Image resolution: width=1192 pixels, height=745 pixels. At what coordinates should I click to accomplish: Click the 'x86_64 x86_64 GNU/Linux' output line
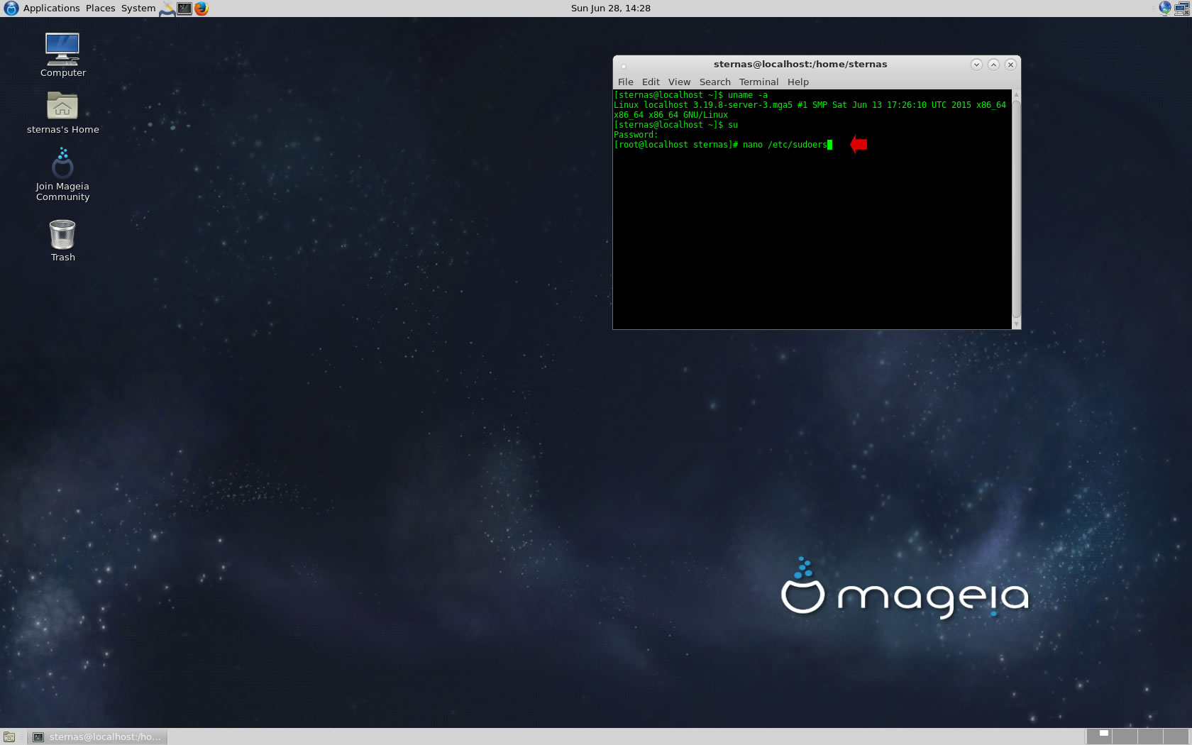point(670,115)
